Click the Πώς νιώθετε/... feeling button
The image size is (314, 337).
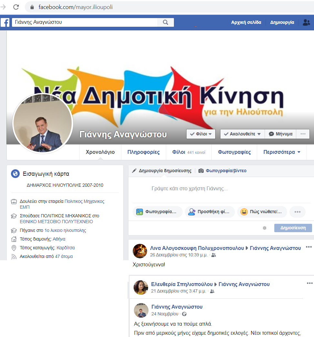262,212
